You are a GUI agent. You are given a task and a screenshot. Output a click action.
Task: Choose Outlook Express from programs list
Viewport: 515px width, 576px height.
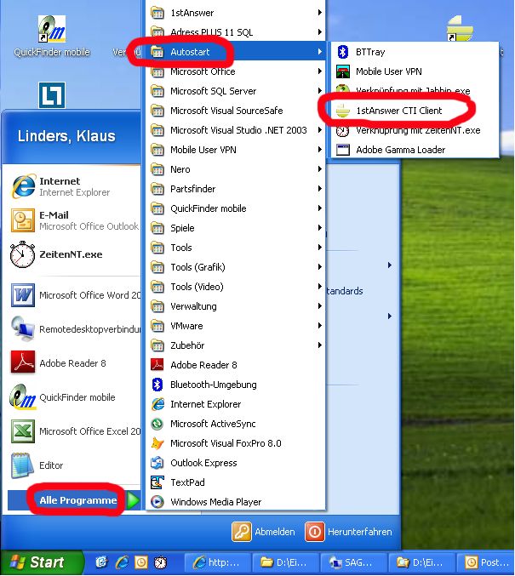click(203, 463)
